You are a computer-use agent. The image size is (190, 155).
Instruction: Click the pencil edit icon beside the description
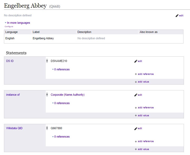tap(177, 16)
